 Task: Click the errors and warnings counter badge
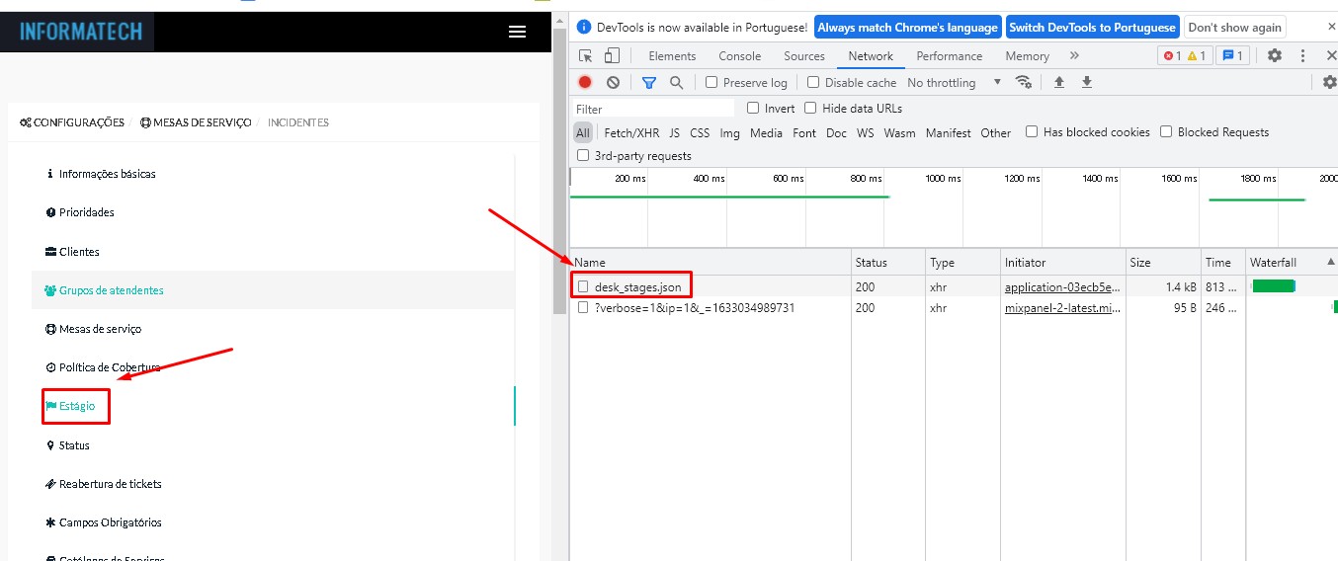(x=1185, y=56)
